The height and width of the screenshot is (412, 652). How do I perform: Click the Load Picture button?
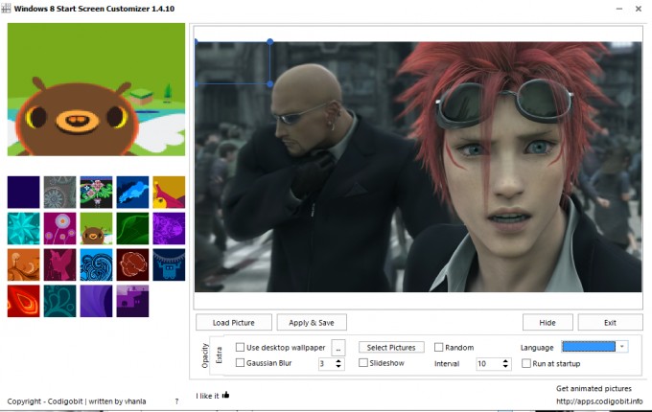coord(234,322)
